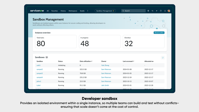This screenshot has width=199, height=112.
Task: Click the Allocate sandbox button
Action: (159, 33)
